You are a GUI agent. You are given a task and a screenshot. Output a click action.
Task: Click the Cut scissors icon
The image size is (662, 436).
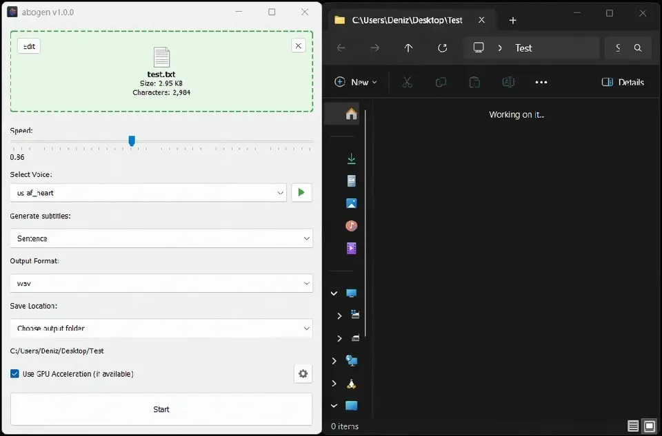pos(407,82)
